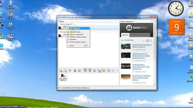Open The Walking Dead news link

coord(141,55)
